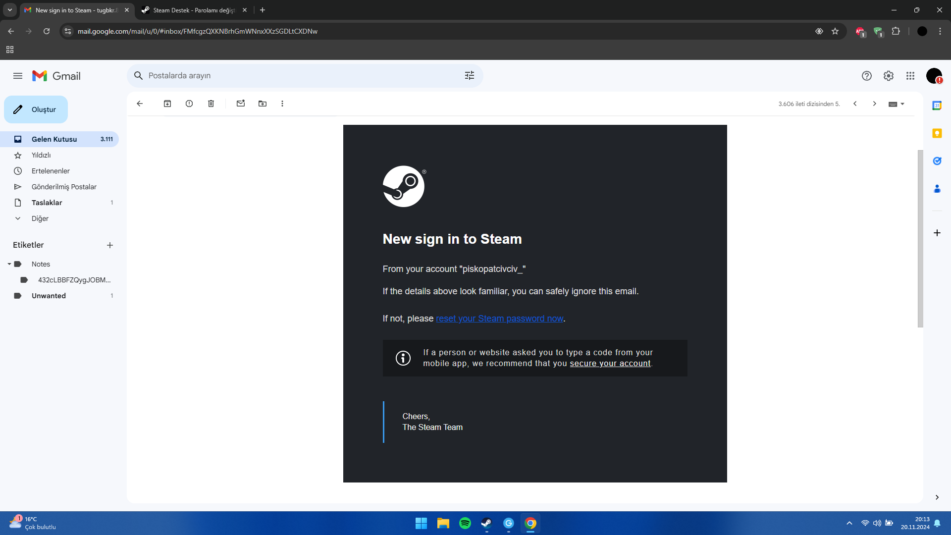Screen dimensions: 951x535
Task: Click the Gmail search input field
Action: coord(303,75)
